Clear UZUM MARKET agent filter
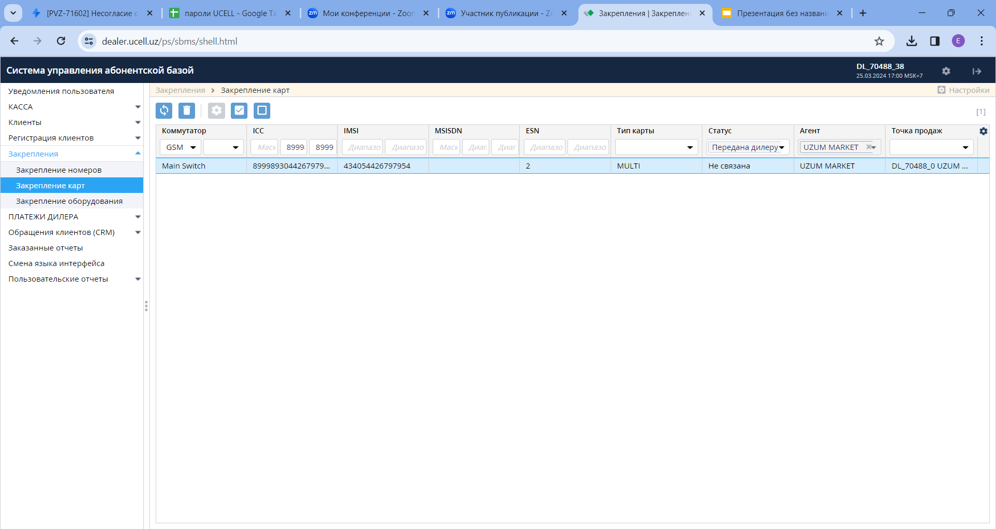Viewport: 996px width, 529px height. click(x=868, y=147)
